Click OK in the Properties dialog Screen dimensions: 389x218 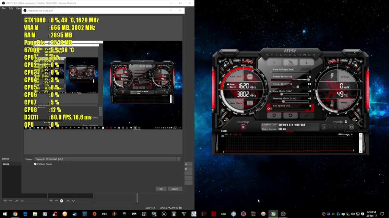[x=161, y=189]
